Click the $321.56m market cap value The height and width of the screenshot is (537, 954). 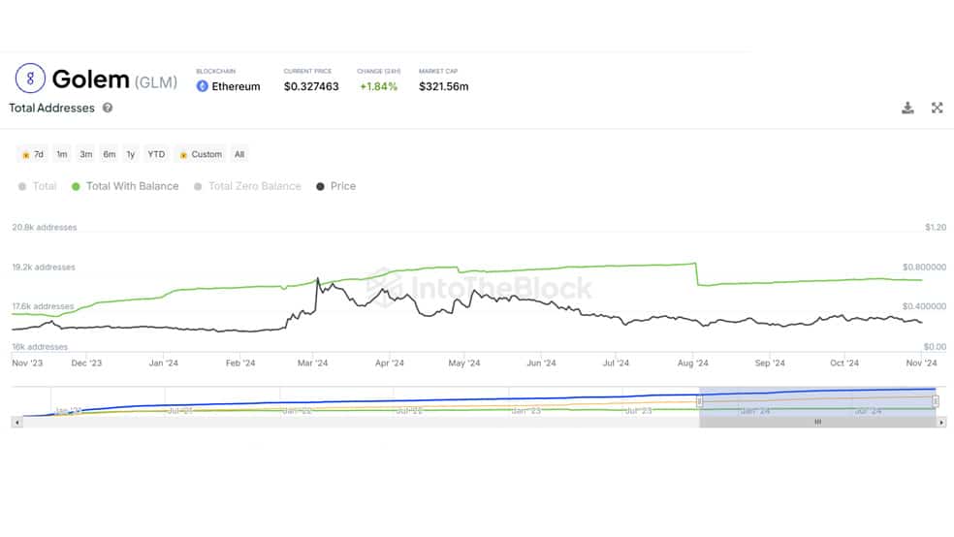pyautogui.click(x=443, y=86)
